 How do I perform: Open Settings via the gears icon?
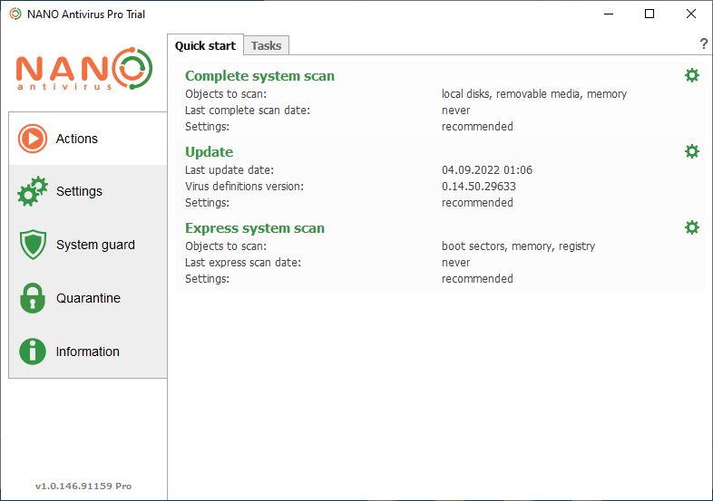click(33, 191)
